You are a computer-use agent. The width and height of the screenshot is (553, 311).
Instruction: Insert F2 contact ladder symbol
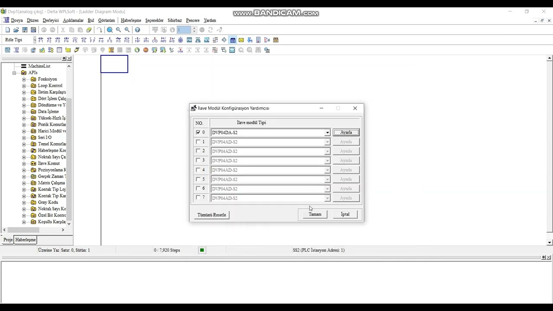tap(49, 40)
